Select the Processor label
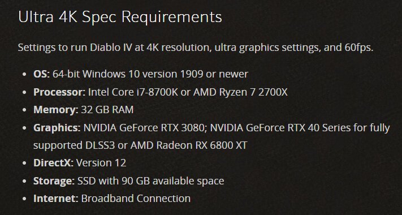Screen dimensions: 402x215 (x=59, y=92)
